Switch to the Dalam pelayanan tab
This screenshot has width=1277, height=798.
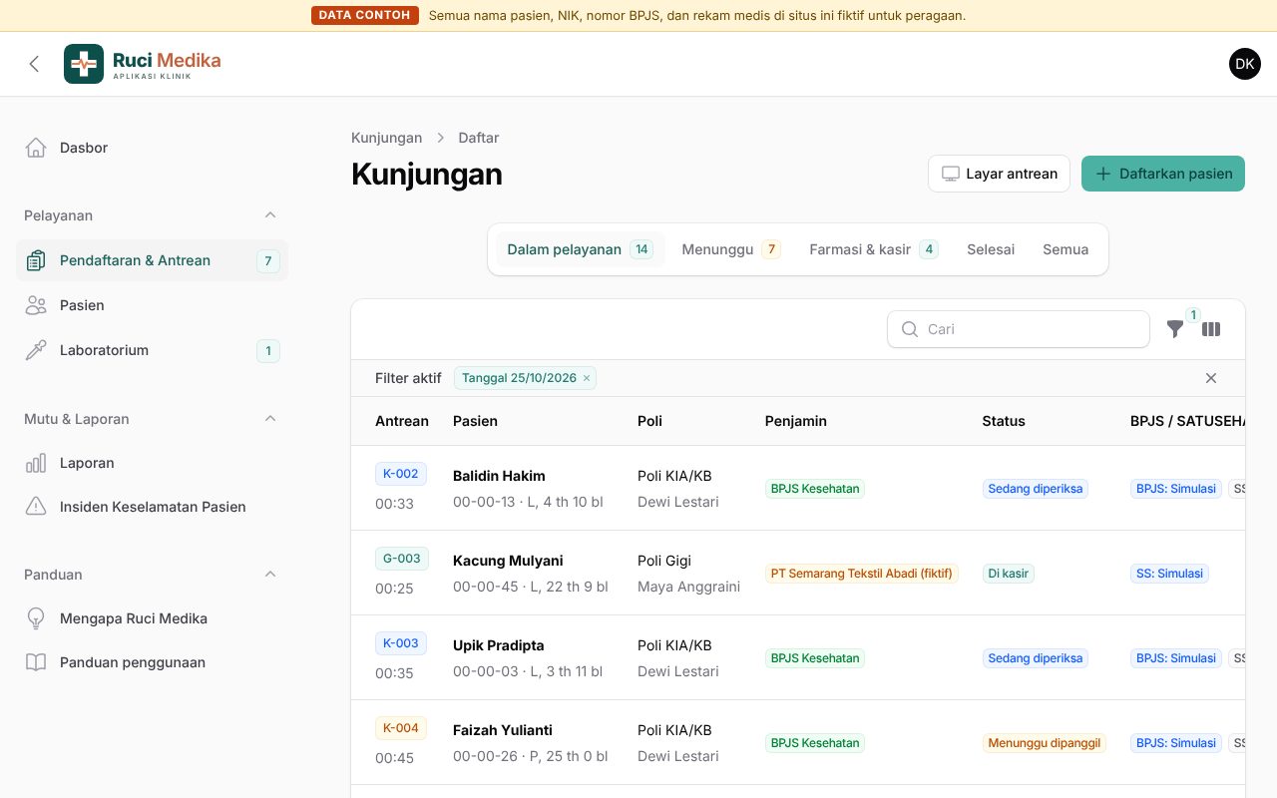click(x=580, y=249)
